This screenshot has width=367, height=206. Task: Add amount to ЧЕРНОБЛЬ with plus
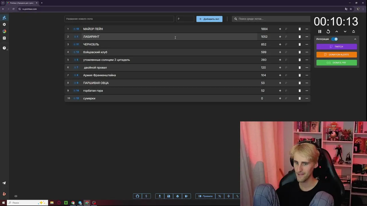pos(280,44)
